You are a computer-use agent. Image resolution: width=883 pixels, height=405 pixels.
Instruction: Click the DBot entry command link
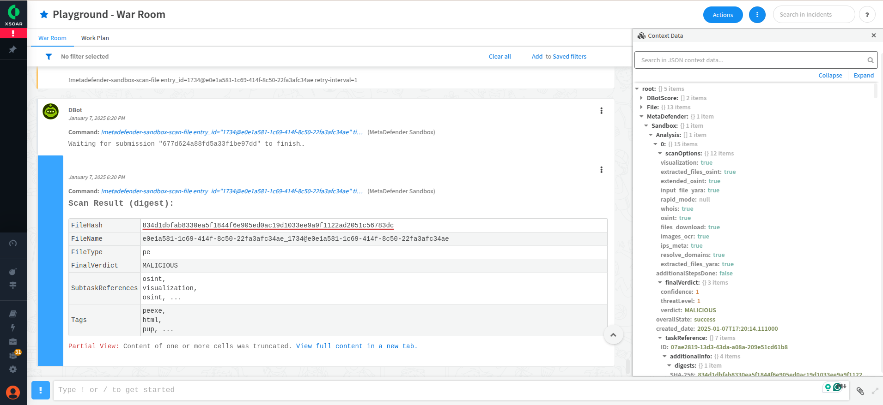[231, 132]
